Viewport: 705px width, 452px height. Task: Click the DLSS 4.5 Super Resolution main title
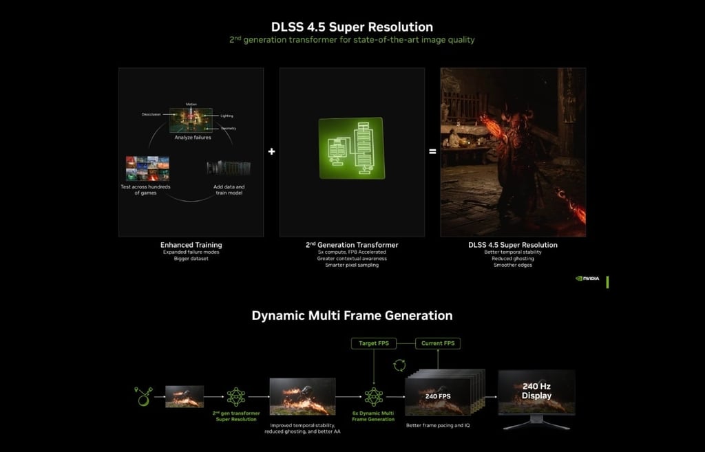[352, 27]
